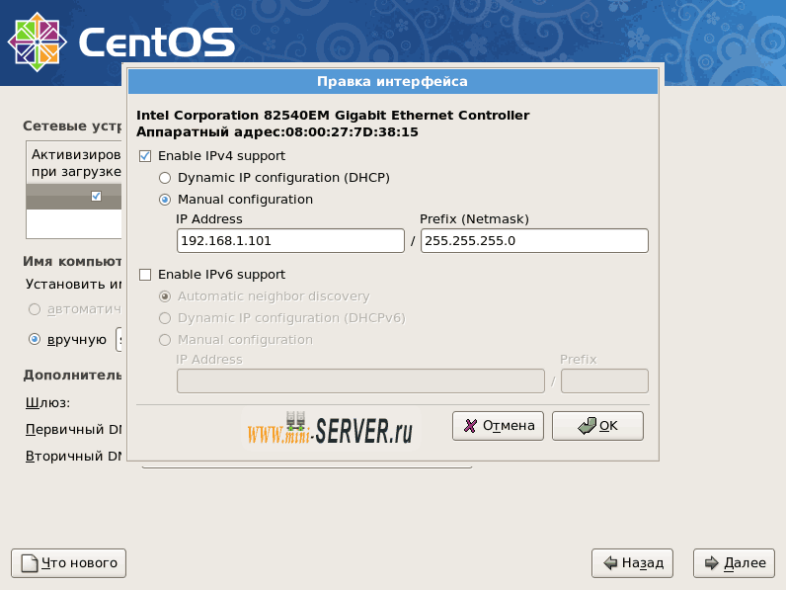Click the Правка интерфейса dialog title bar

tap(392, 81)
